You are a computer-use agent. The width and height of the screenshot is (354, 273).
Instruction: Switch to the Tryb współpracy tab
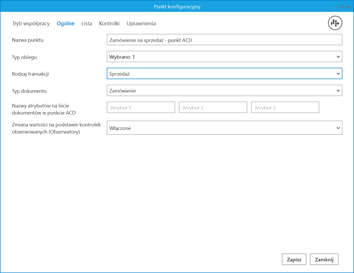(x=31, y=24)
